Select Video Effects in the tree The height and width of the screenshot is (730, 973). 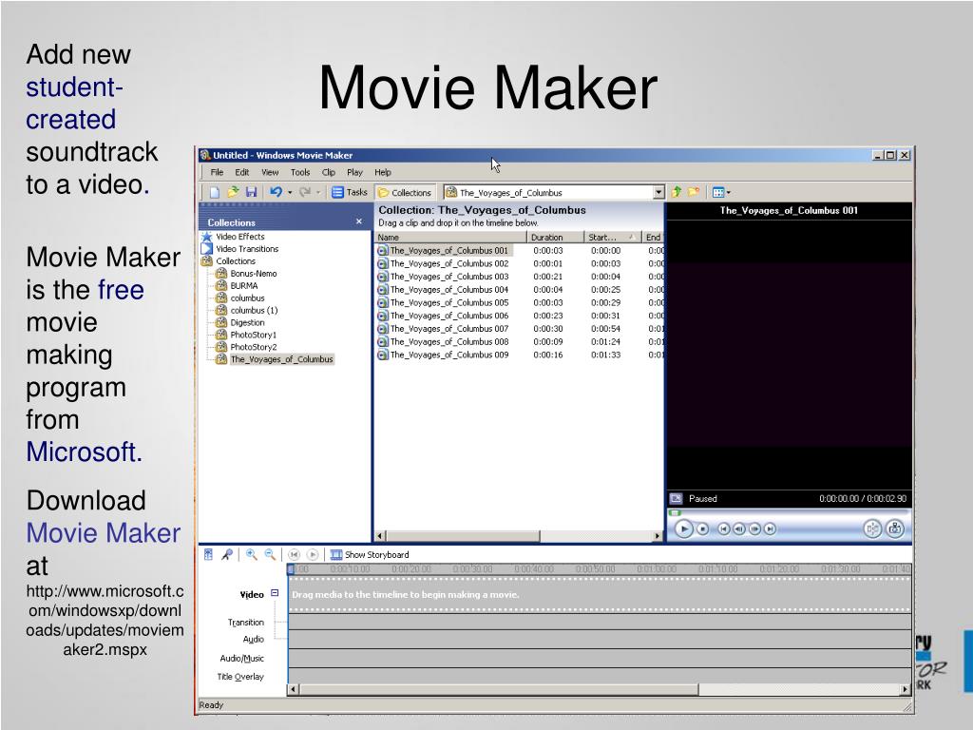239,237
